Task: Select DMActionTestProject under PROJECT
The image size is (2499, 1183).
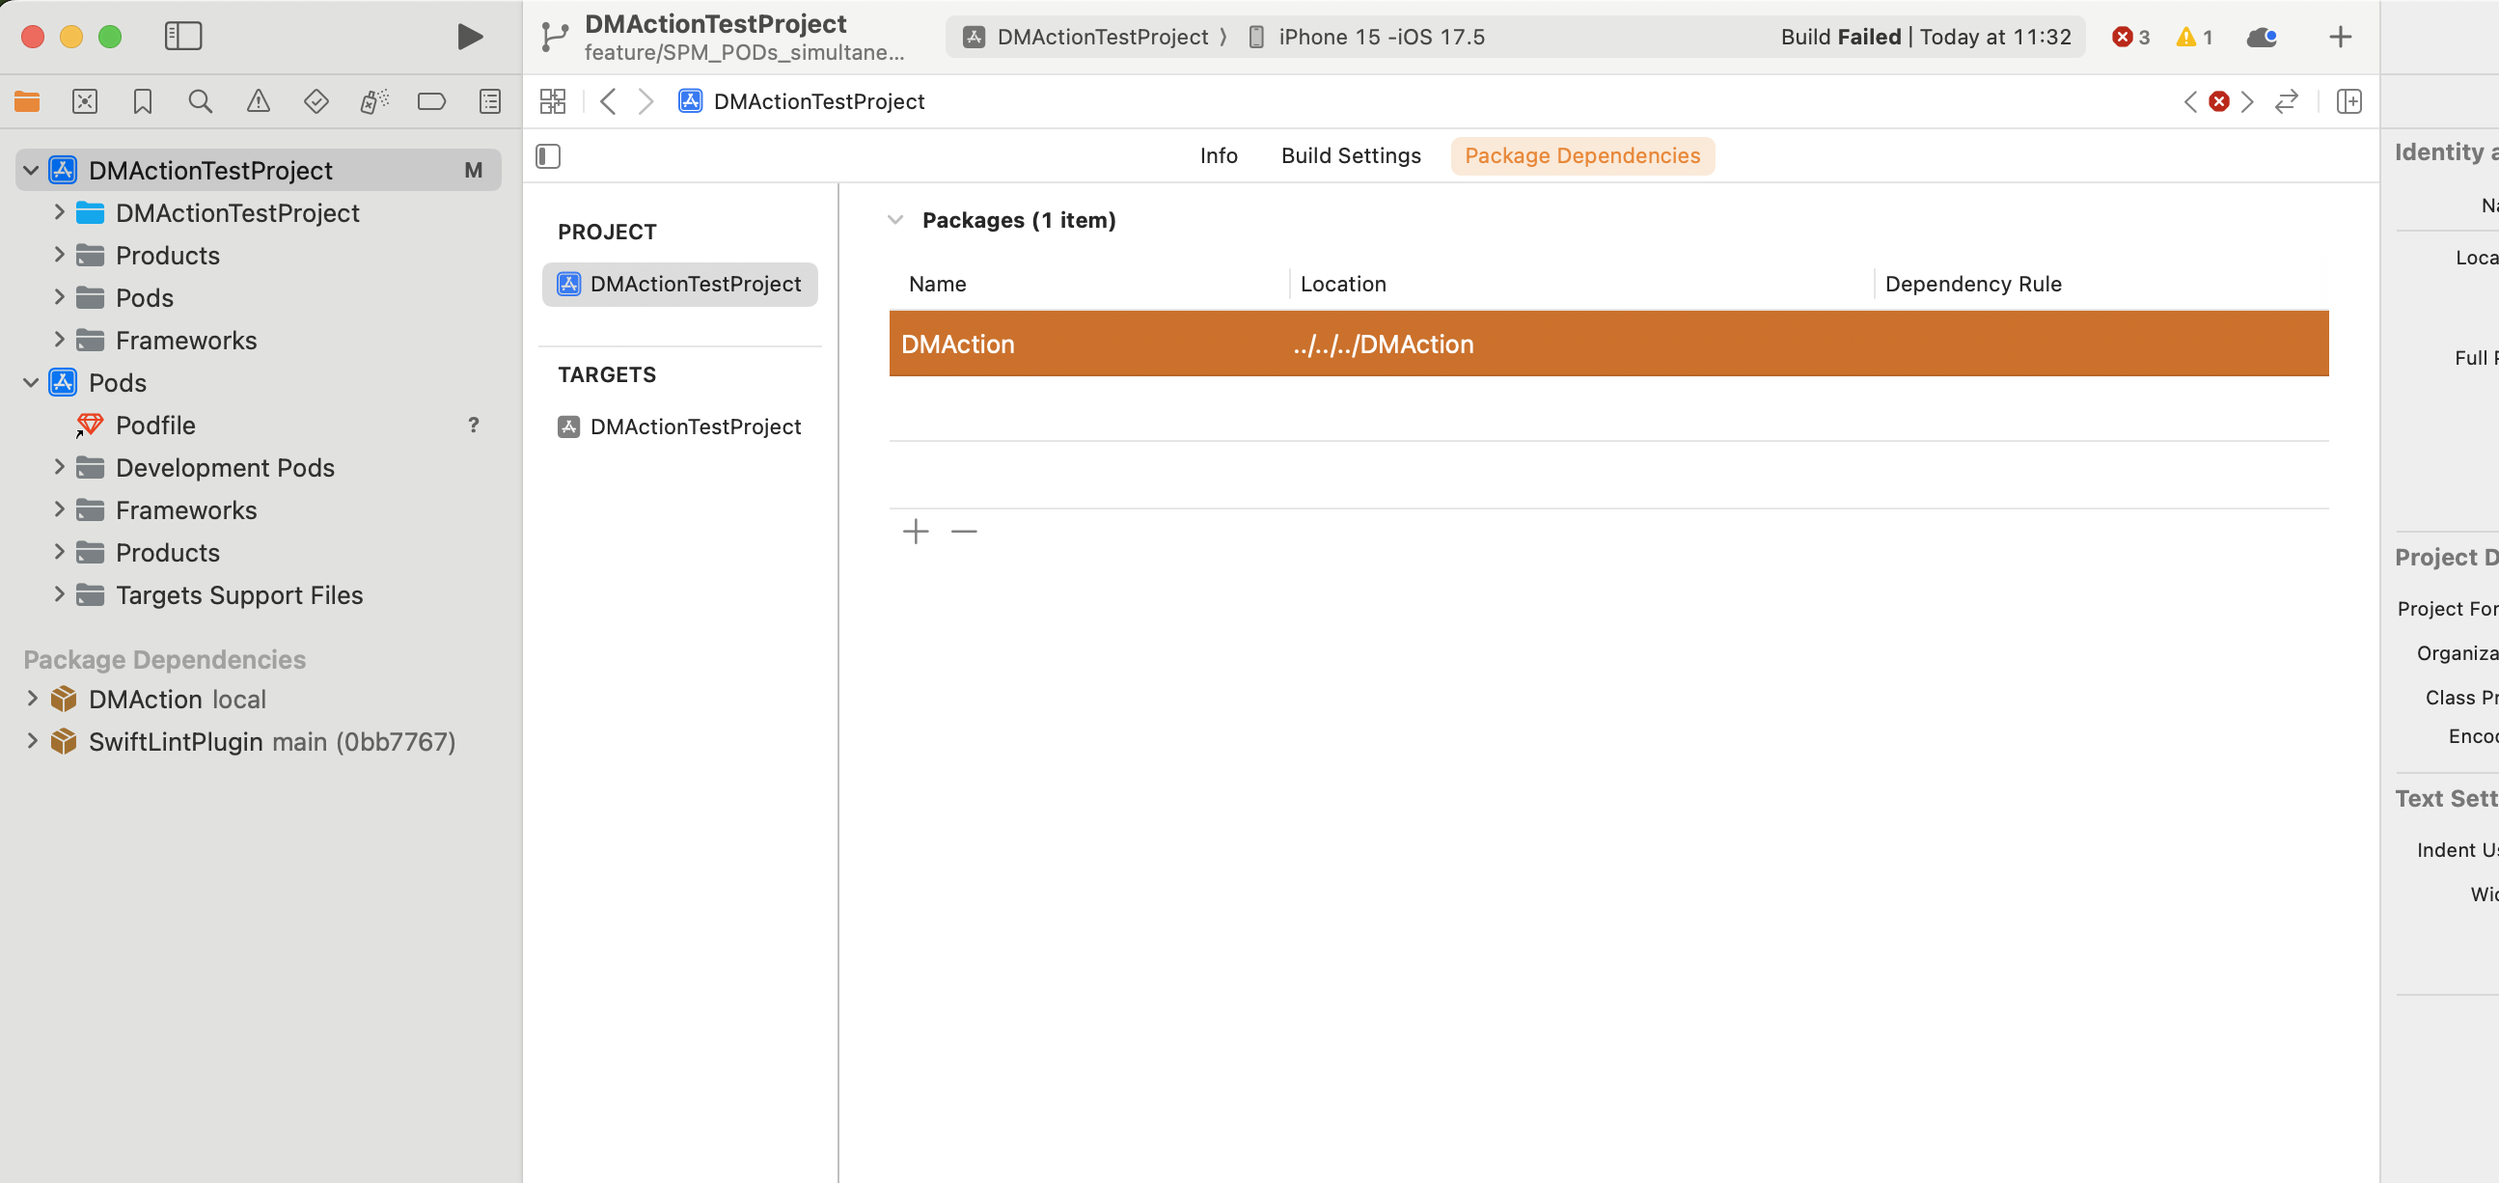Action: pyautogui.click(x=679, y=285)
